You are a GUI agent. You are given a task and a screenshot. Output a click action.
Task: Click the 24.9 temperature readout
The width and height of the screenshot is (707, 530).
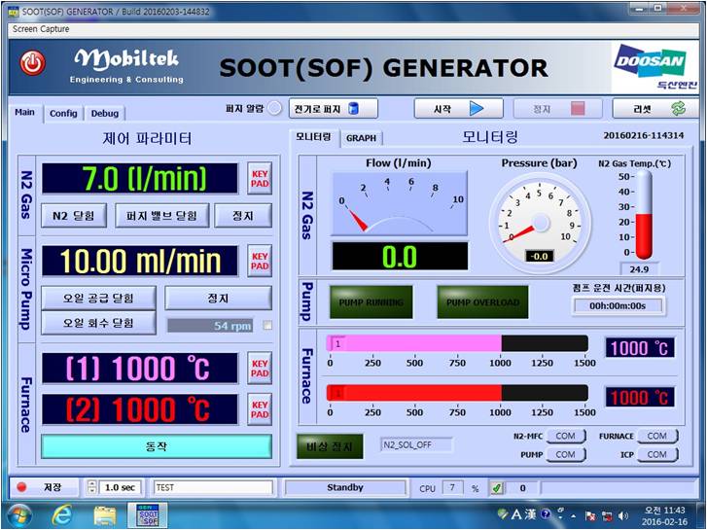(639, 269)
